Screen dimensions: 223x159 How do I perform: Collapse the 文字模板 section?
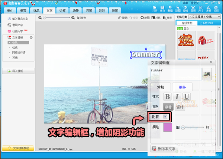(x=31, y=38)
